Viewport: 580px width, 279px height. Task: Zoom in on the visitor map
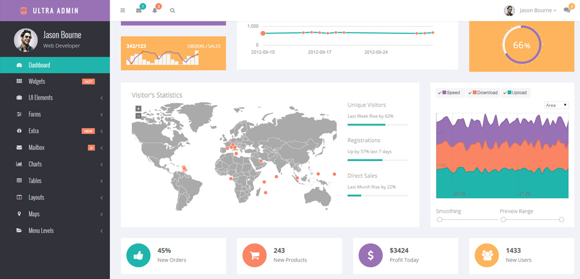coord(138,109)
